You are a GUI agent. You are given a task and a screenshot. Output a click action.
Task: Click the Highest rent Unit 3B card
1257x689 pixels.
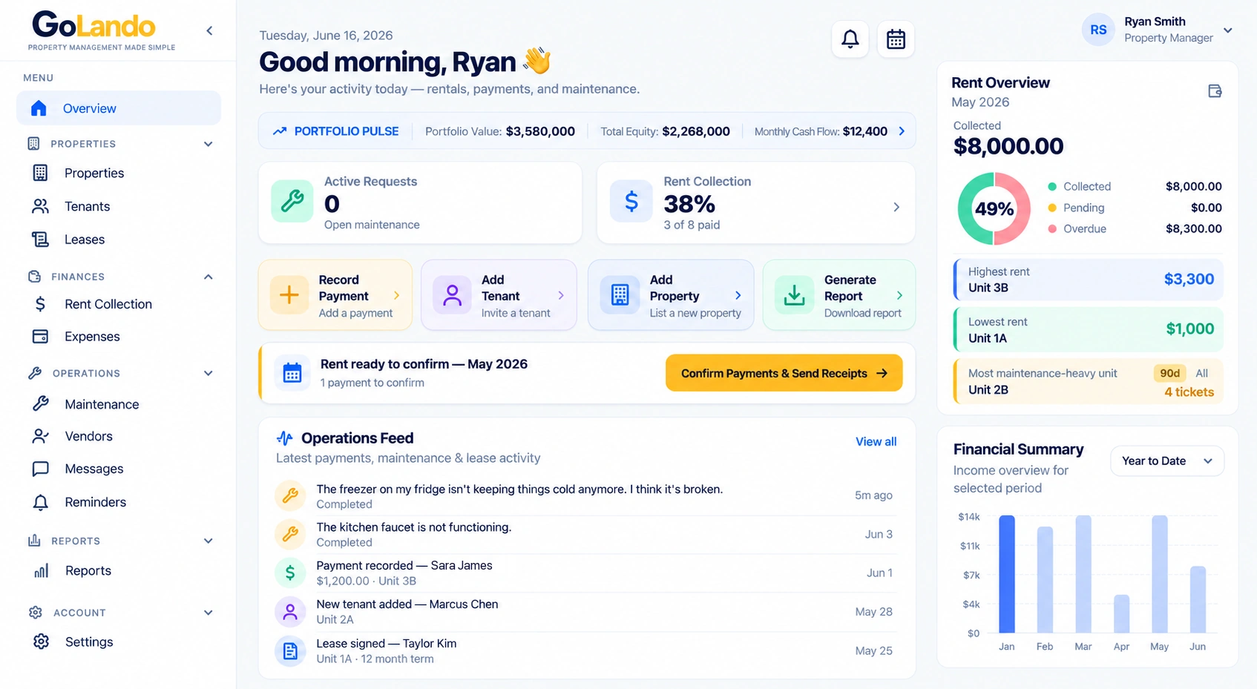1088,280
